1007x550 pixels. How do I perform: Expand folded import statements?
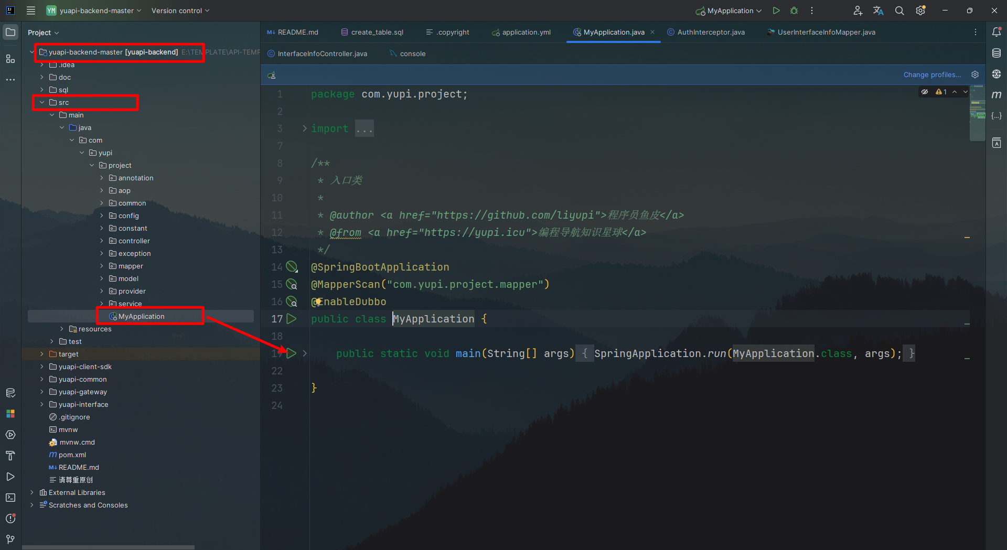pyautogui.click(x=305, y=128)
